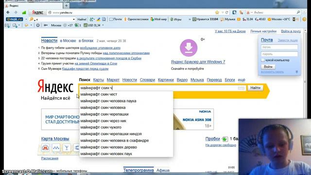Select suggestion майнкрафт скин через ник
The image size is (311, 175).
coord(126,121)
